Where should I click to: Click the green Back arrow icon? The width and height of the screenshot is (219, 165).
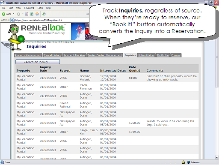[3, 14]
